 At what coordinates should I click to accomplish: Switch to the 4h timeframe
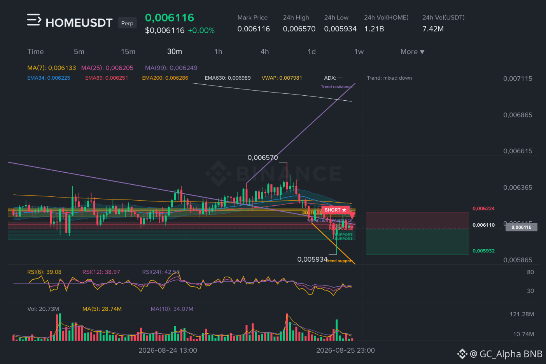[x=265, y=52]
